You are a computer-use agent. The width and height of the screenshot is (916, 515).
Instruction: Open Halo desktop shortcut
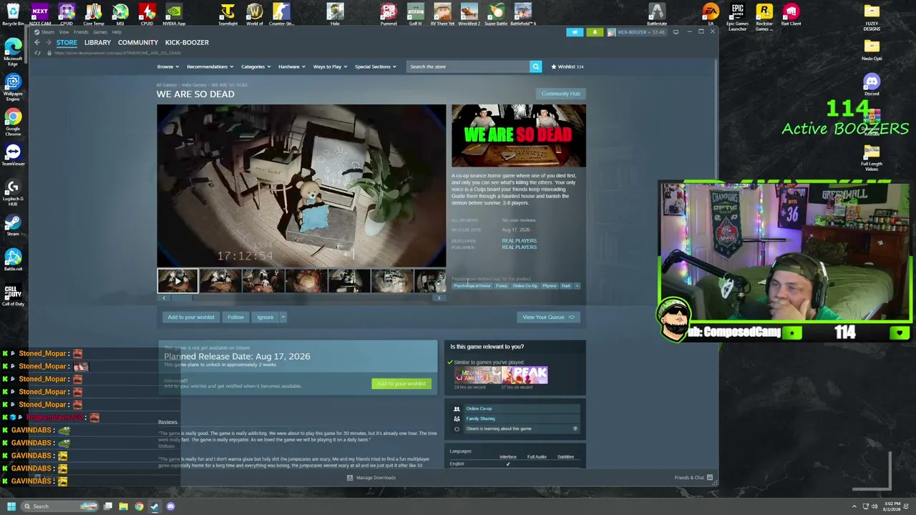pos(335,14)
